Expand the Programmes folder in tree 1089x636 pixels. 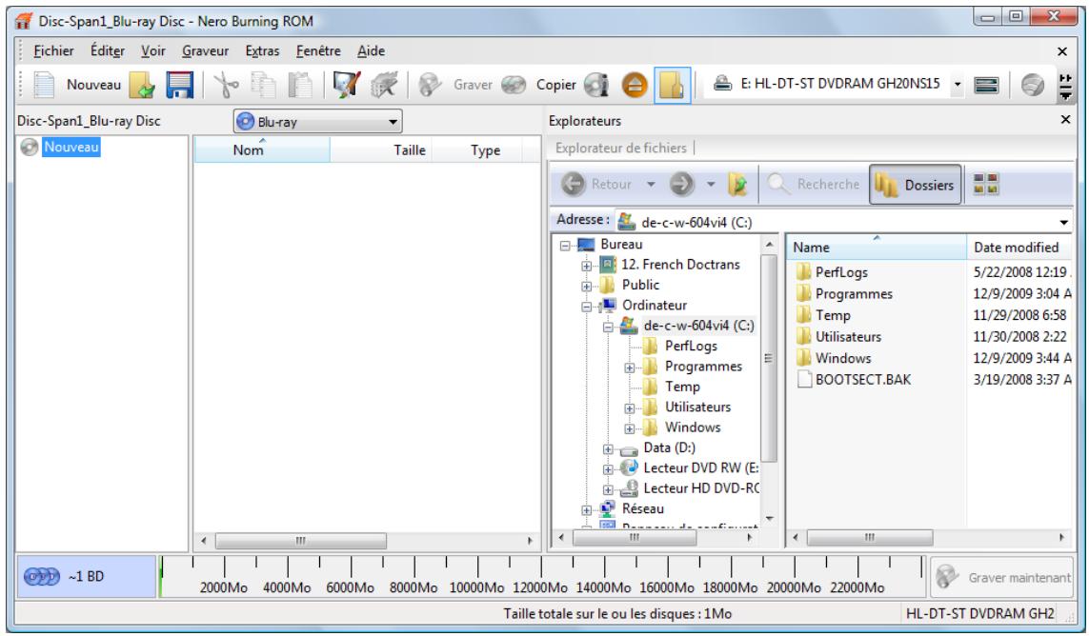[630, 368]
